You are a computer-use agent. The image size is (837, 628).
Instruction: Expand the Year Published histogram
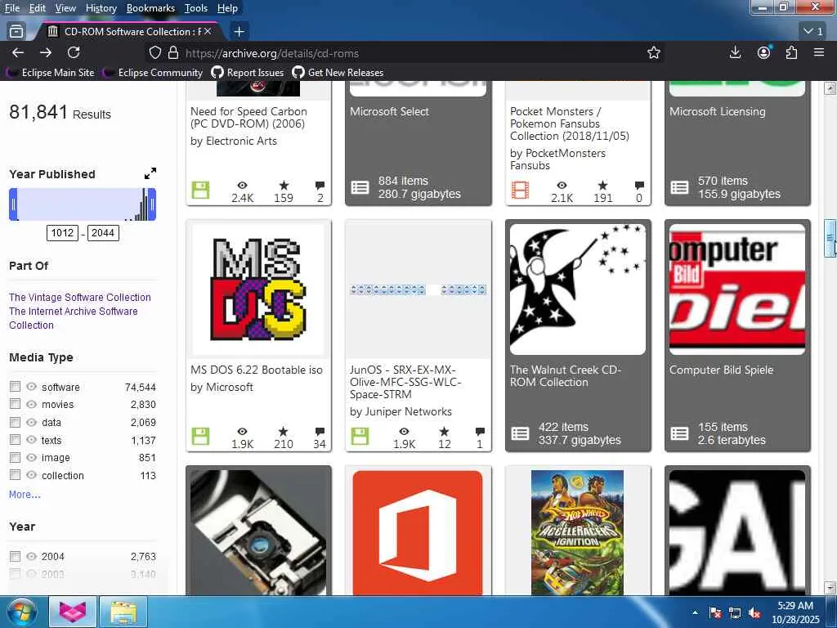click(x=150, y=173)
